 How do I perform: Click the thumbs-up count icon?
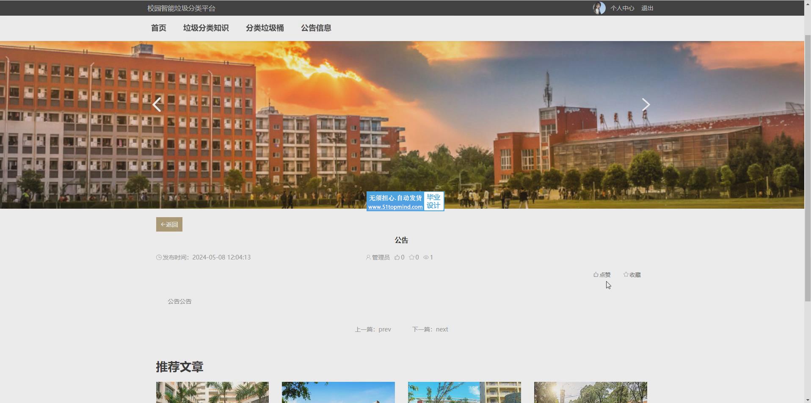(397, 257)
